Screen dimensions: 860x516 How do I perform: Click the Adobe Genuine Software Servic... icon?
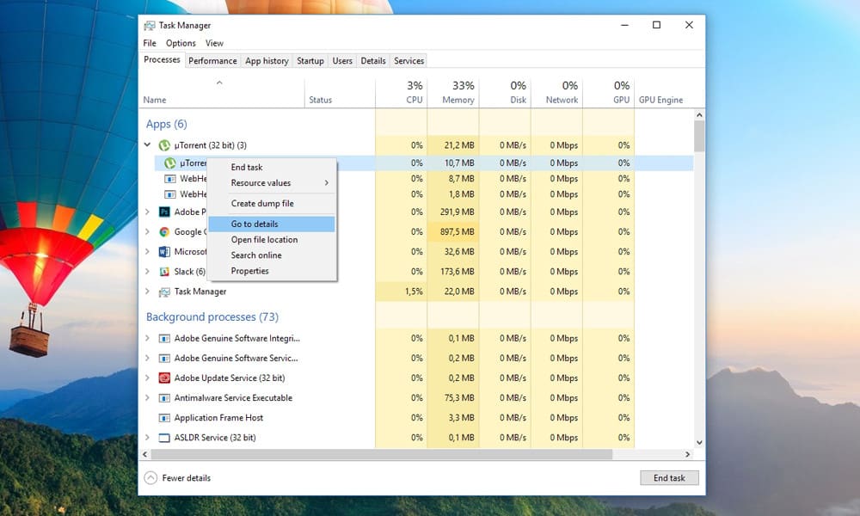[x=164, y=358]
